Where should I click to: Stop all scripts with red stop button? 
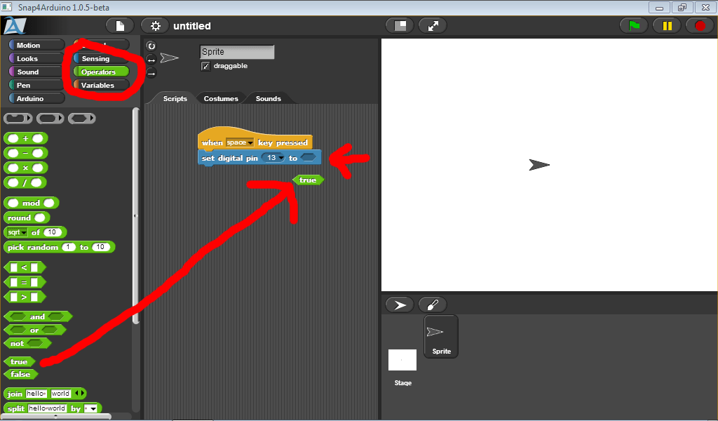700,26
